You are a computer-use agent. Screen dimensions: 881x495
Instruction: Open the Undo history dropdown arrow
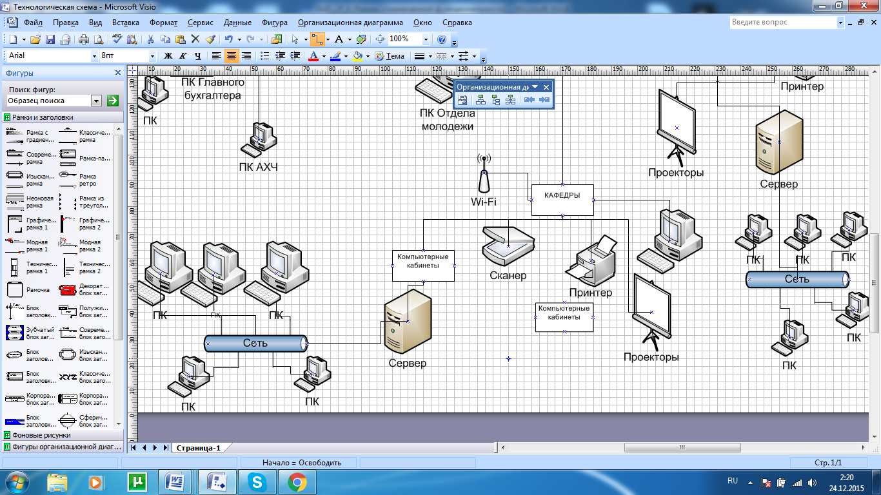tap(240, 39)
